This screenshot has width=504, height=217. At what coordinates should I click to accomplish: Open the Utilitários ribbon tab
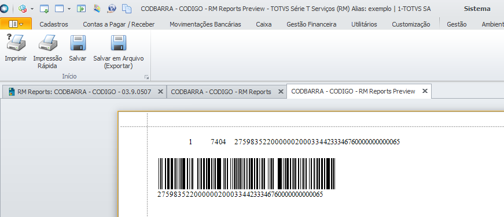point(364,24)
